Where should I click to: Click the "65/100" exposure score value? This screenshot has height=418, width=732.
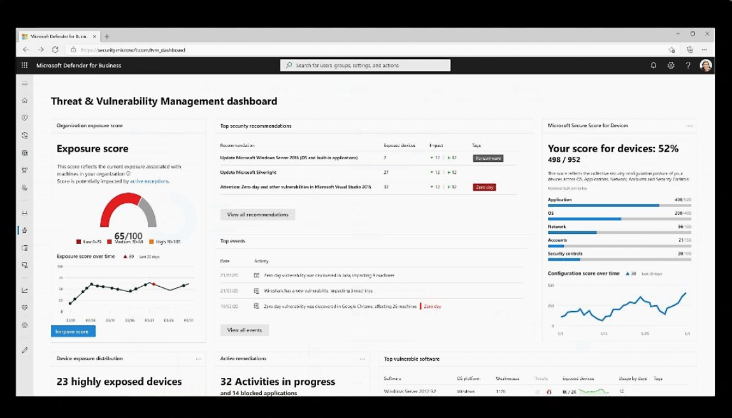[x=129, y=236]
